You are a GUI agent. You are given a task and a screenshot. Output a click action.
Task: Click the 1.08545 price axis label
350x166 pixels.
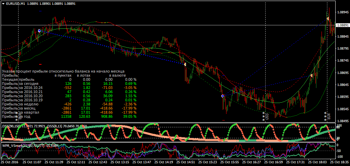(343, 109)
